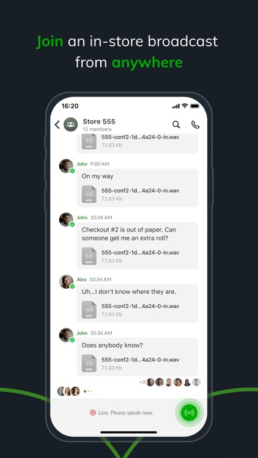
Task: Tap the +3 read-by viewers indicator
Action: pyautogui.click(x=142, y=382)
